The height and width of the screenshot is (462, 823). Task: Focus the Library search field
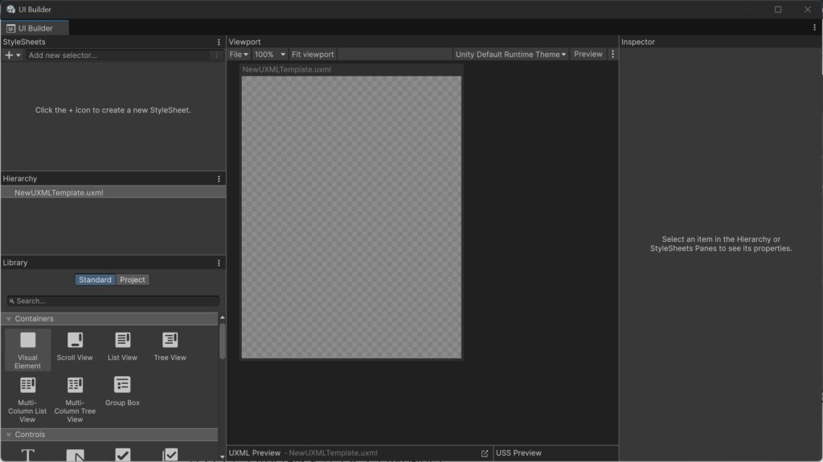[113, 301]
